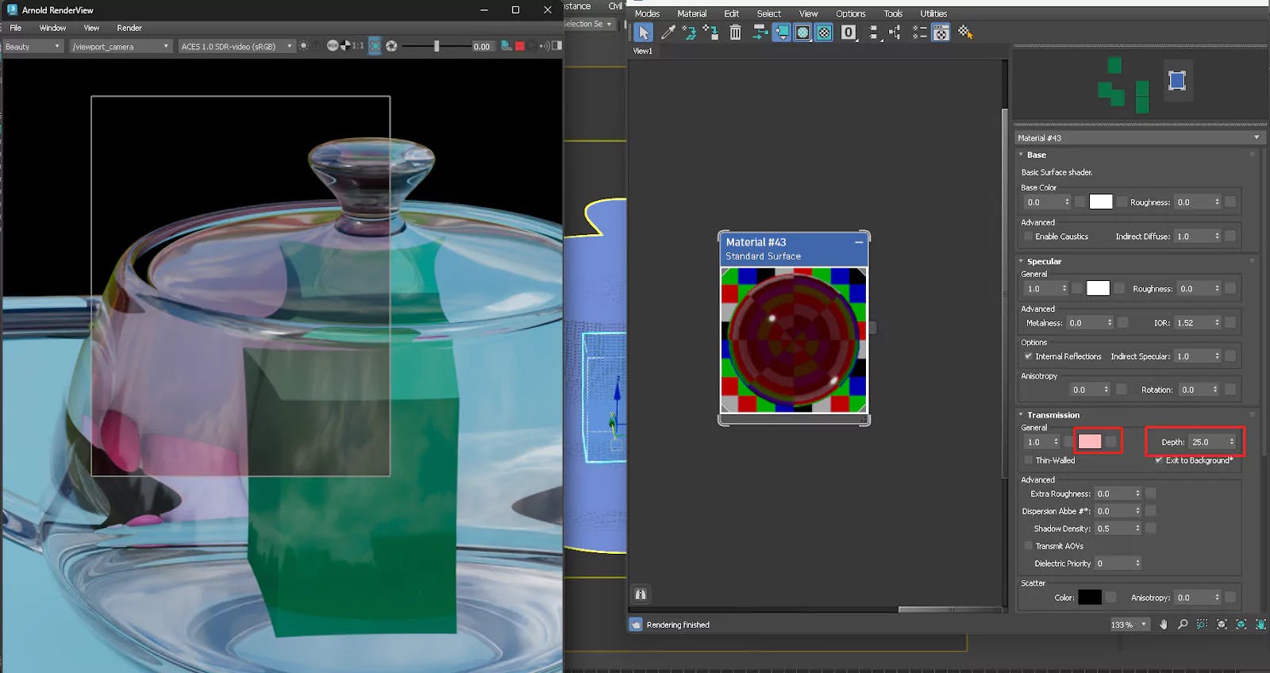
Task: Click Zoom Extents icon in navigation bar
Action: 1222,625
